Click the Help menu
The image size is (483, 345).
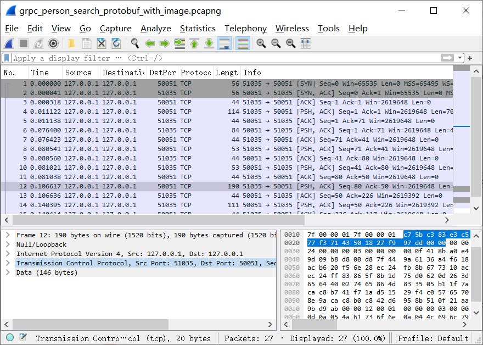tap(358, 28)
